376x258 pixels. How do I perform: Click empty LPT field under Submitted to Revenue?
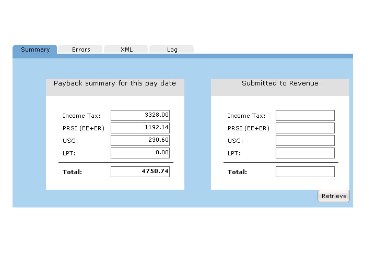point(305,153)
